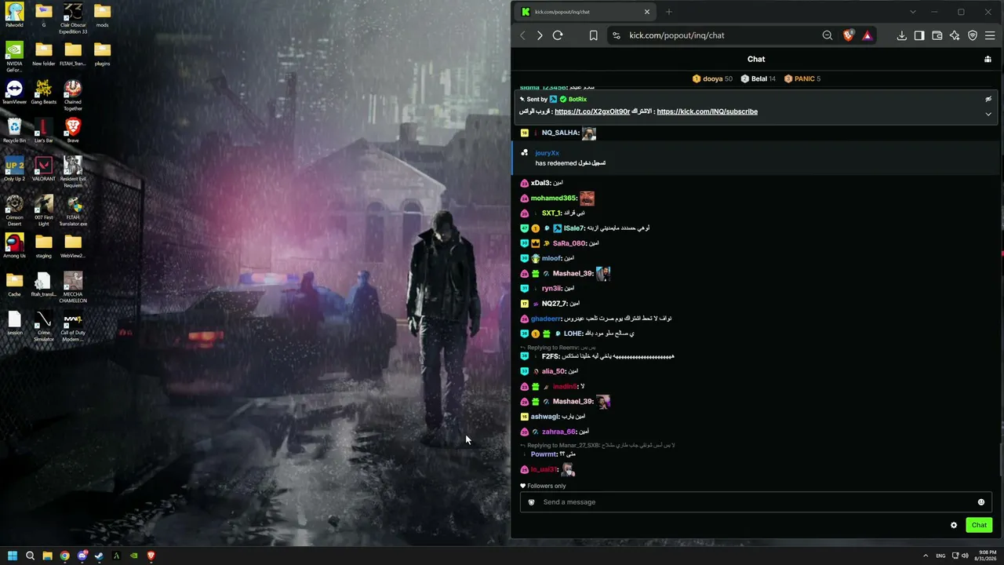
Task: Click the zoom magnifier icon in the address bar
Action: [828, 35]
